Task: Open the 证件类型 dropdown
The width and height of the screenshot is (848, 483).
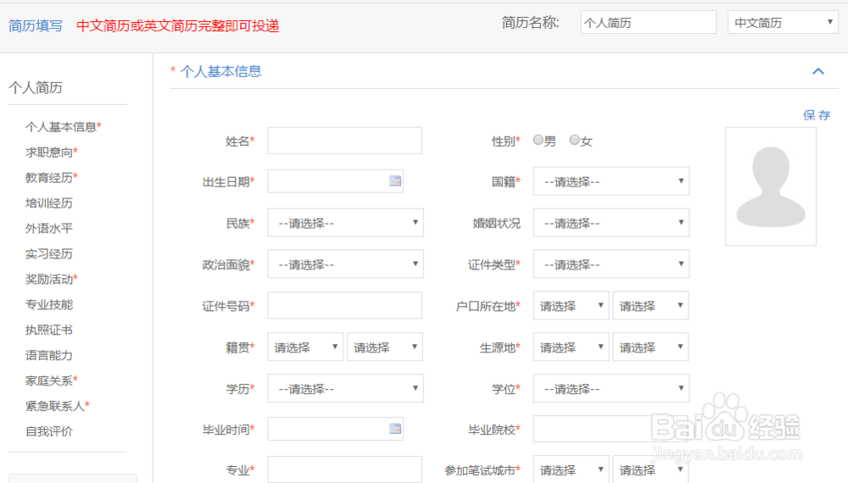Action: [611, 264]
